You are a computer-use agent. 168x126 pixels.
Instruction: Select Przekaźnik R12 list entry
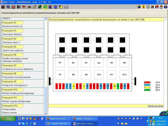[x=12, y=106]
